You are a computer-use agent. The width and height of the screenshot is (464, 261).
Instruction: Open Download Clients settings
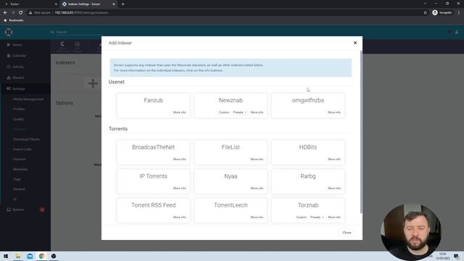[x=26, y=139]
